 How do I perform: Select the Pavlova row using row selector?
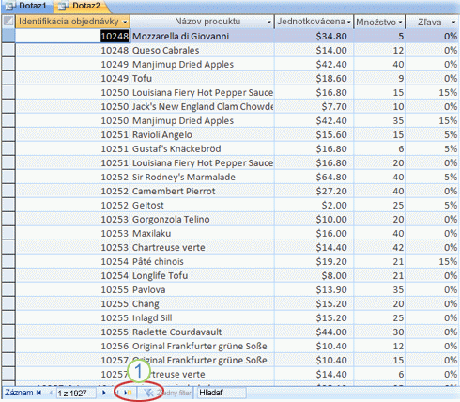click(8, 289)
